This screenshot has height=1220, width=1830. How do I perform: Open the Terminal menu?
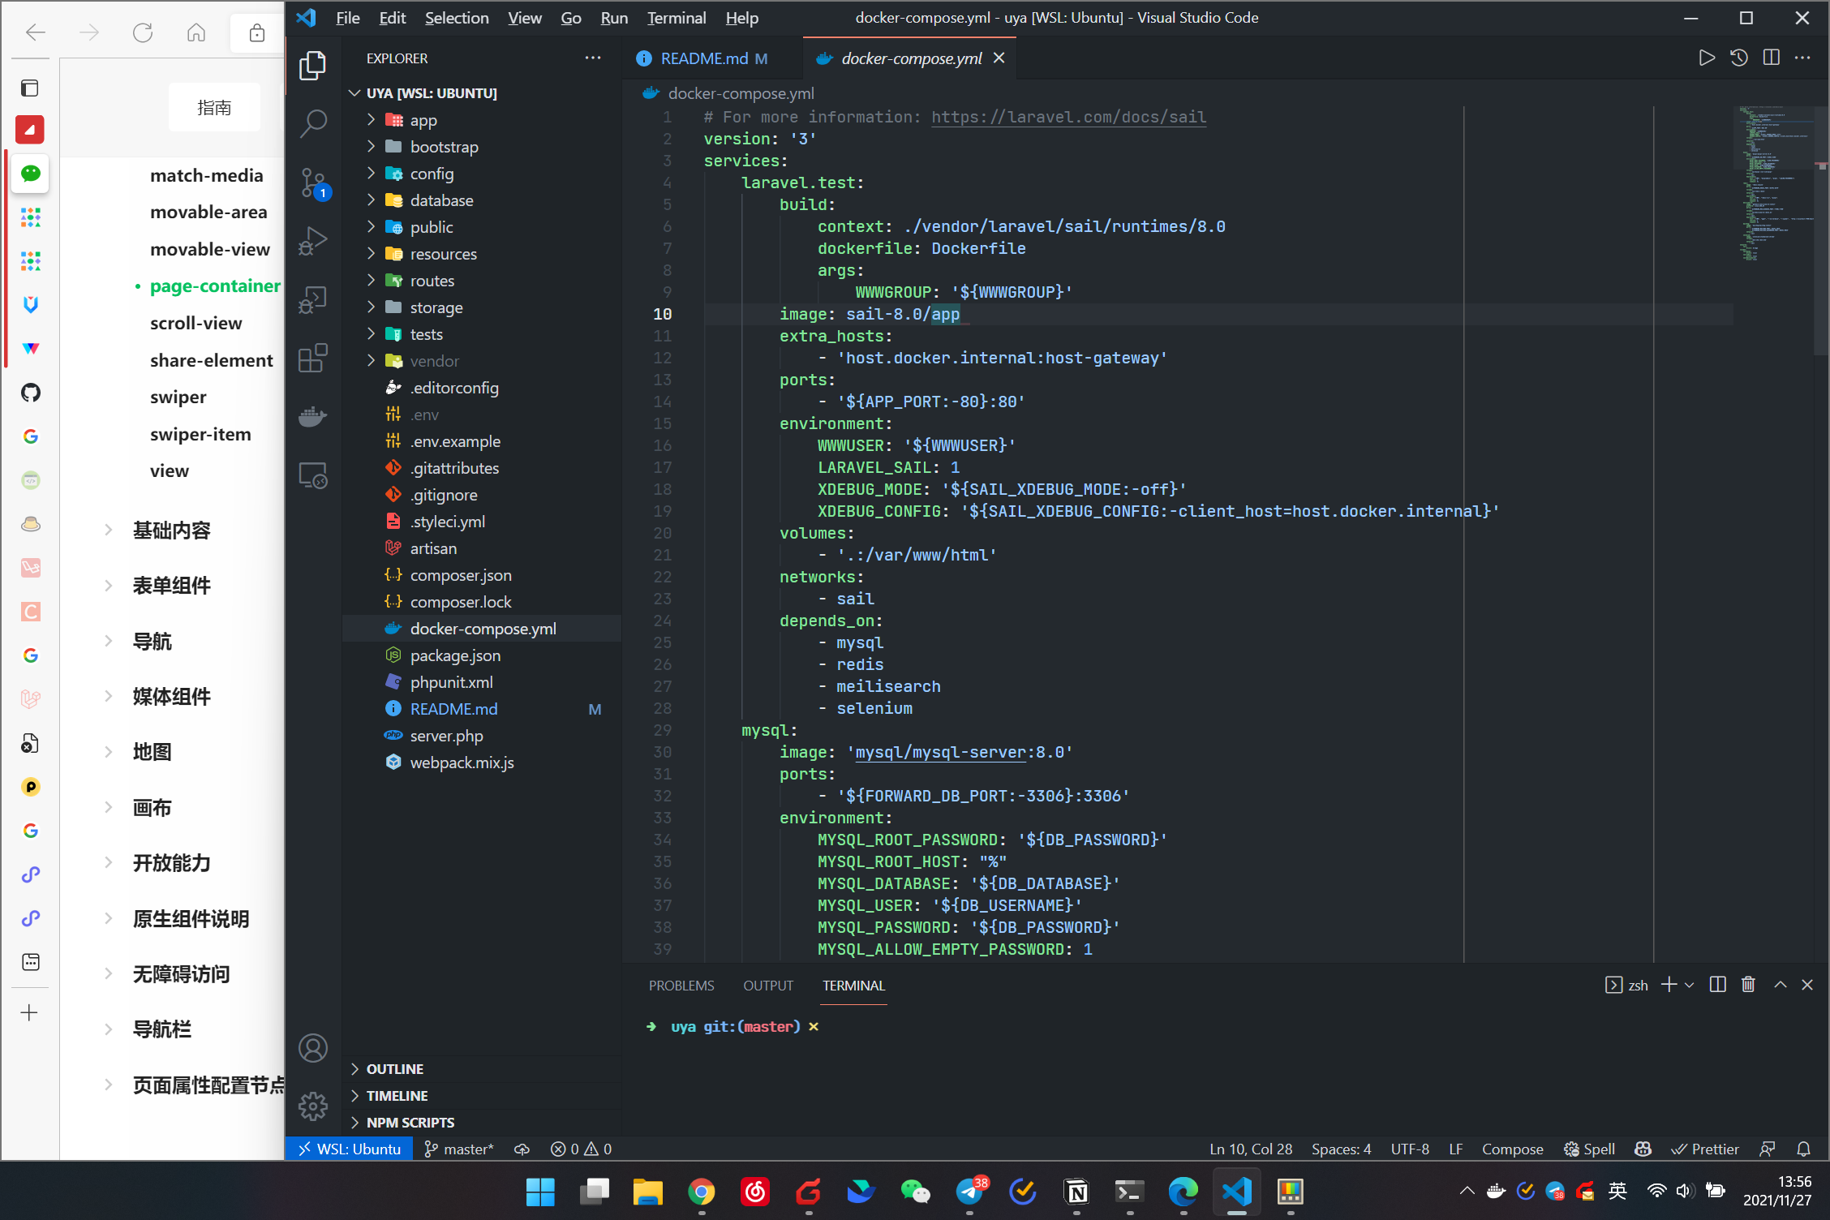pos(677,18)
